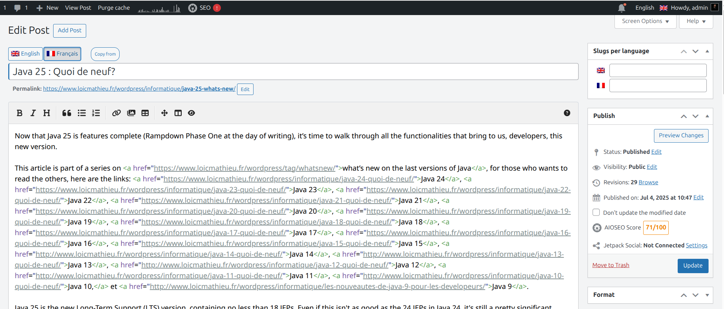Open the notifications bell in admin bar

tap(622, 8)
